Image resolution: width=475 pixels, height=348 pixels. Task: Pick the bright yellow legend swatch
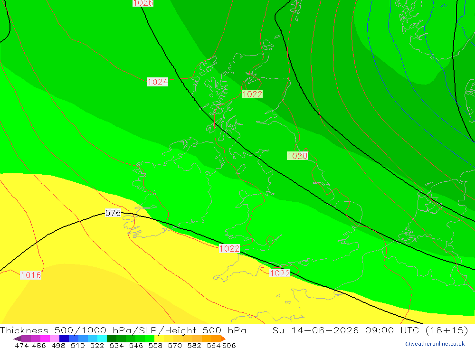(159, 339)
